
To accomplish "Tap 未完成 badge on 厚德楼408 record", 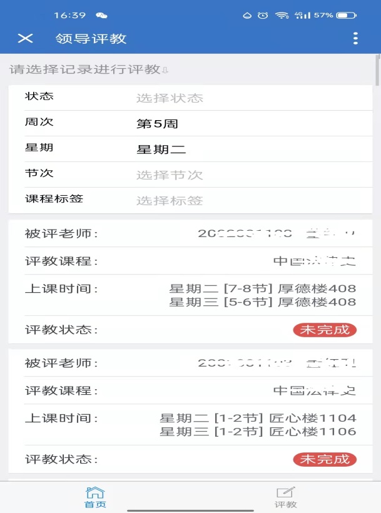I will (325, 330).
